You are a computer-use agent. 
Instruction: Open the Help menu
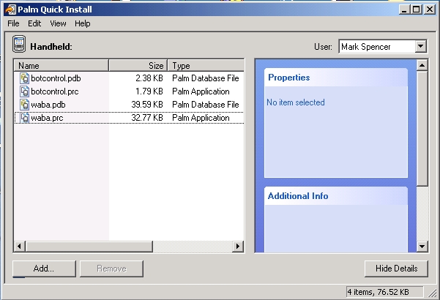[83, 23]
